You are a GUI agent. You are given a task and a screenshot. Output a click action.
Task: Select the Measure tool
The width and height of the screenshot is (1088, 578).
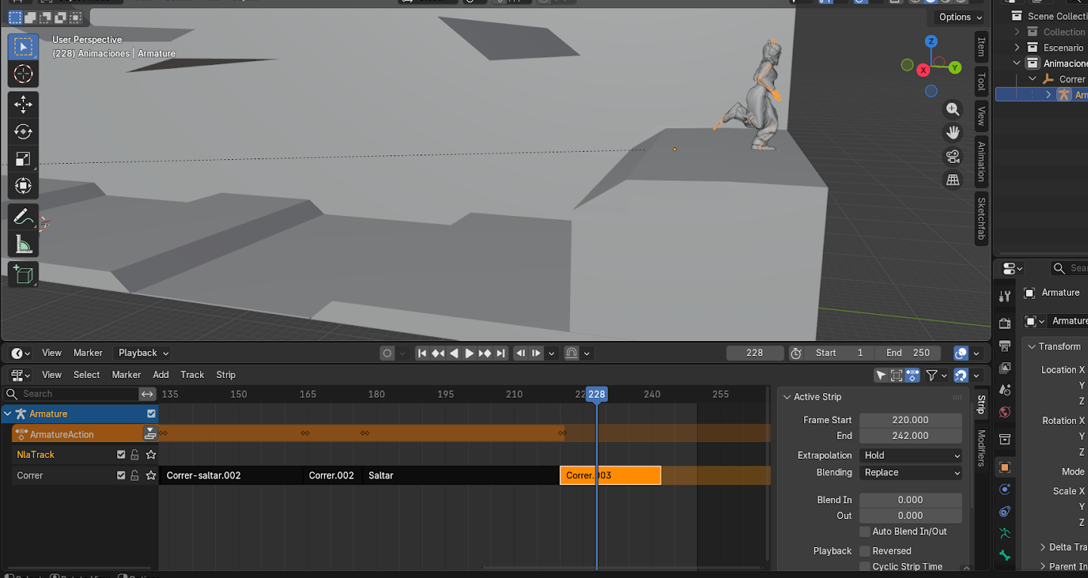pos(23,244)
